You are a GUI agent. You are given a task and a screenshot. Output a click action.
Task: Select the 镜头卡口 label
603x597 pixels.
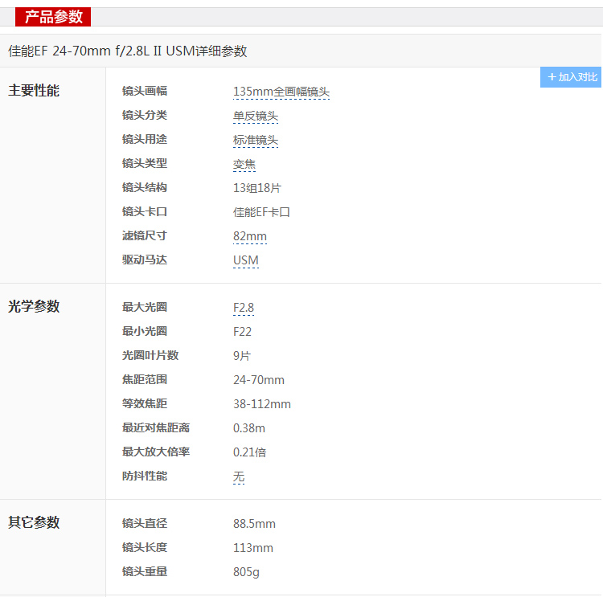point(145,212)
